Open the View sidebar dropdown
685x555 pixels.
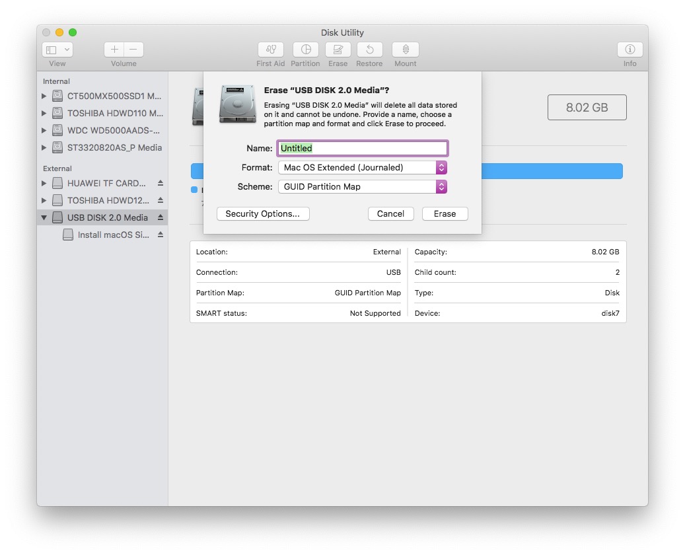pos(57,50)
